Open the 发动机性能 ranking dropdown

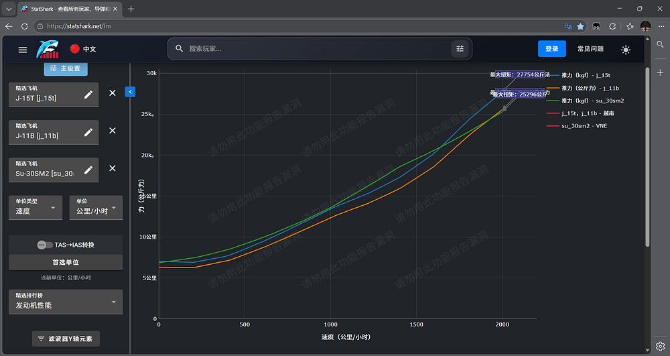tap(66, 302)
